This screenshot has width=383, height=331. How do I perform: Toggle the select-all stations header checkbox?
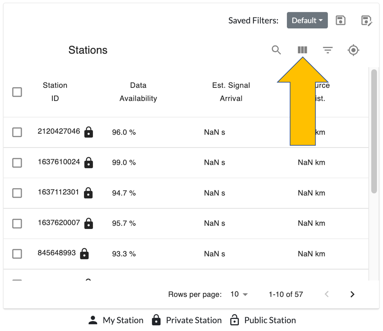click(17, 92)
